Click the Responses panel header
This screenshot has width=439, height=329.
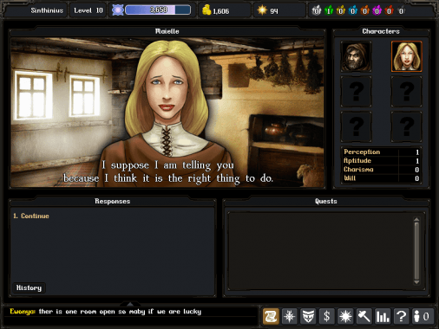click(113, 201)
